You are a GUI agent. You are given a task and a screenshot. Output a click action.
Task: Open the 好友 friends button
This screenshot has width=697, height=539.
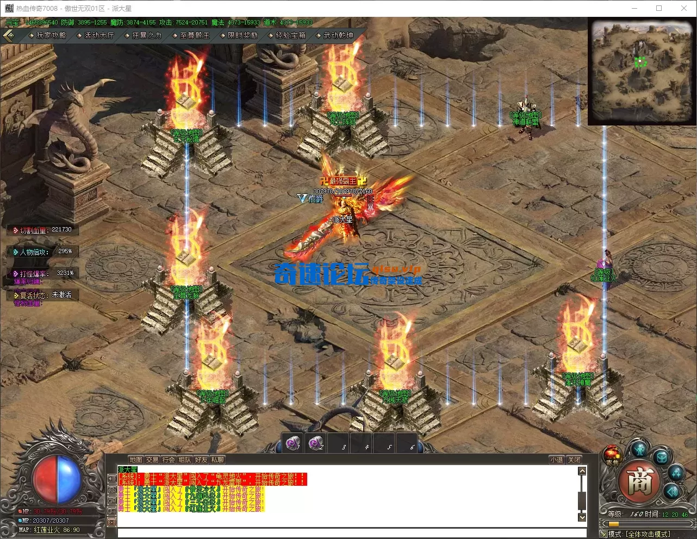click(201, 460)
